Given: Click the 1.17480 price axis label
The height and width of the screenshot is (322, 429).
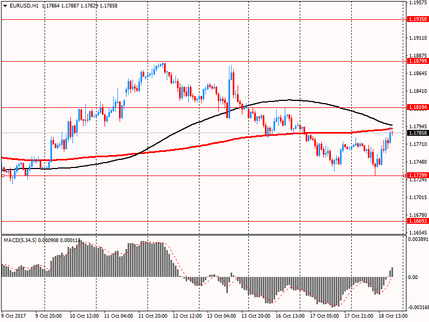Looking at the screenshot, I should (x=418, y=162).
